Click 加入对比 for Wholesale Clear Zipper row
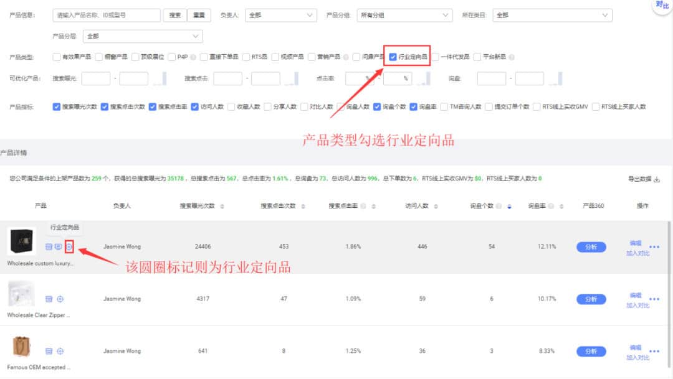This screenshot has width=673, height=379. (637, 306)
